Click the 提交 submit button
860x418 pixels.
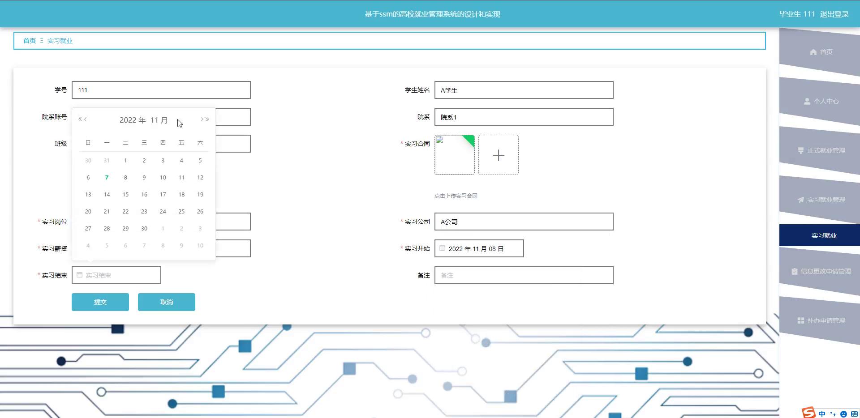point(100,302)
